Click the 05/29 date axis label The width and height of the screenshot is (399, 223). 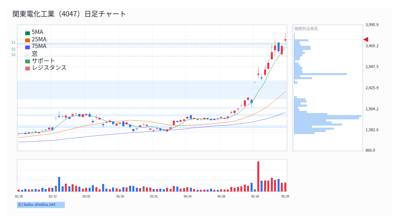point(285,196)
